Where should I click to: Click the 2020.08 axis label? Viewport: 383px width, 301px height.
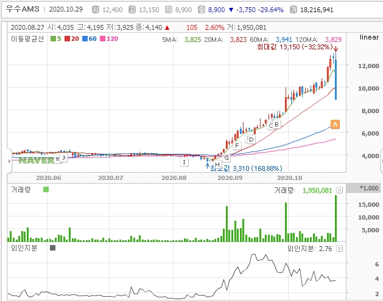(x=174, y=178)
